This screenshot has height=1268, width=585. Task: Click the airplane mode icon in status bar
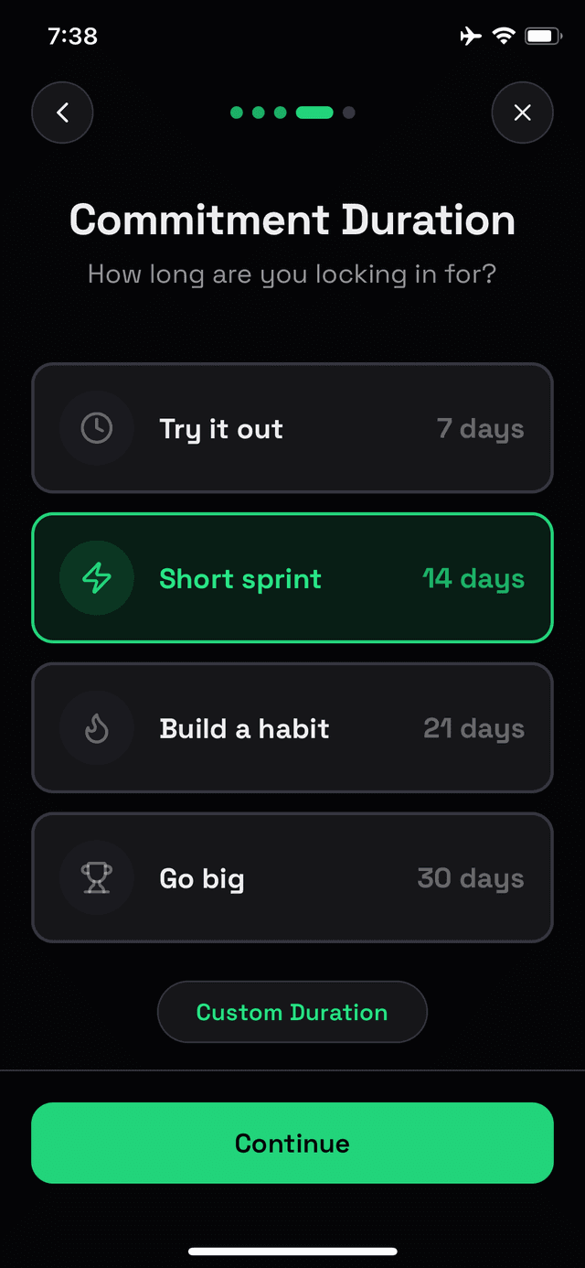coord(470,36)
